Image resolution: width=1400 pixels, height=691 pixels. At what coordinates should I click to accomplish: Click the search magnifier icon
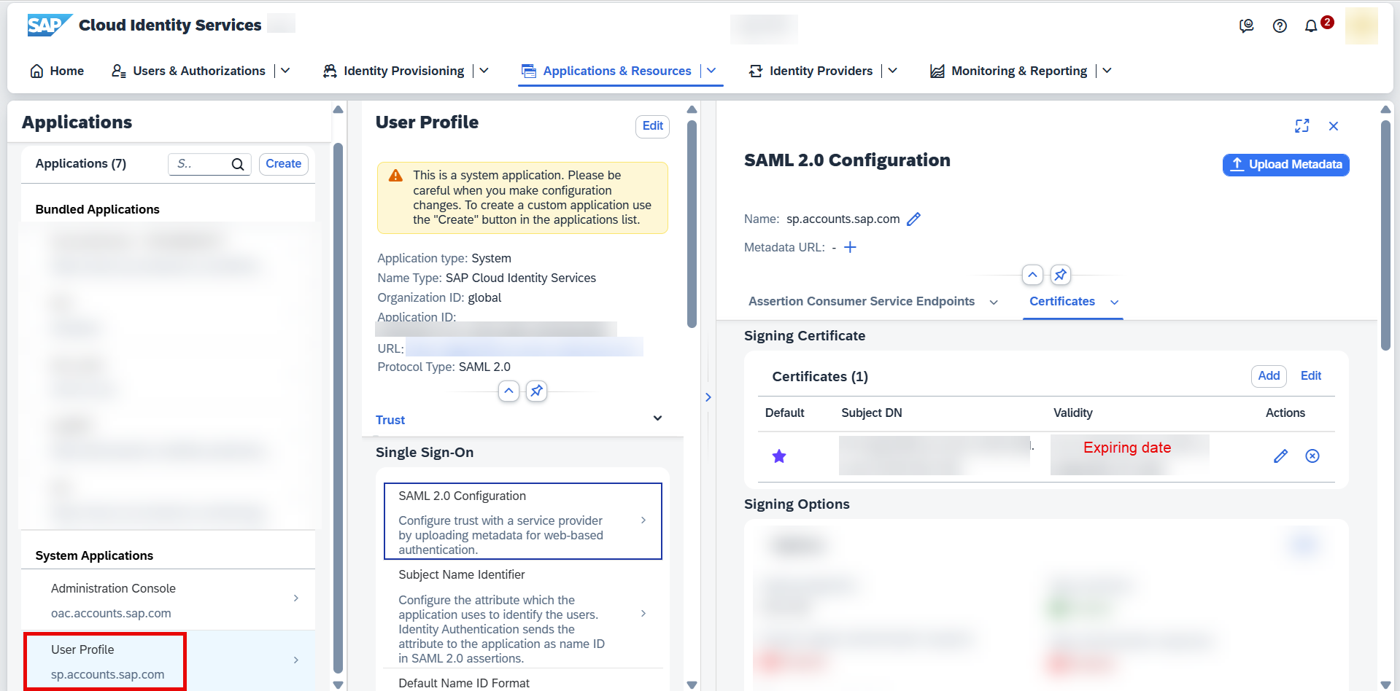238,164
